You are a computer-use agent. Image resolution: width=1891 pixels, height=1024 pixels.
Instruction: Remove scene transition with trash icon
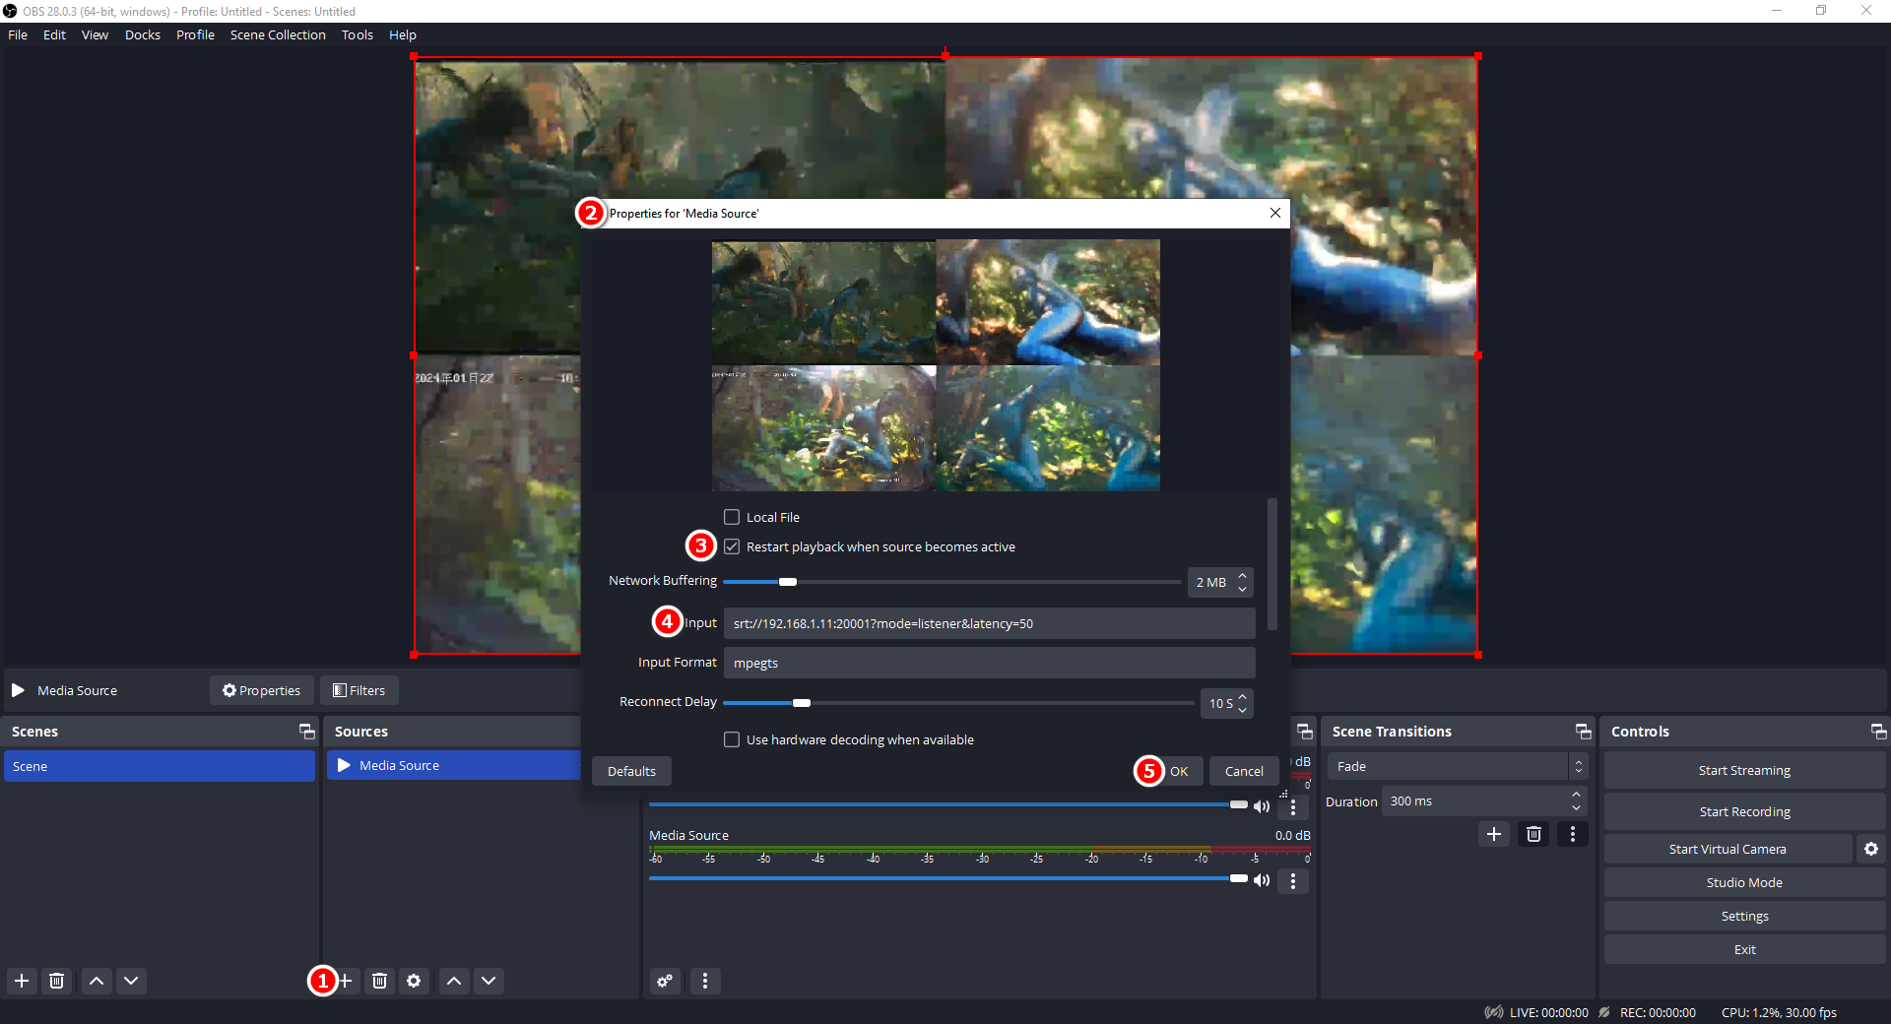click(x=1533, y=834)
